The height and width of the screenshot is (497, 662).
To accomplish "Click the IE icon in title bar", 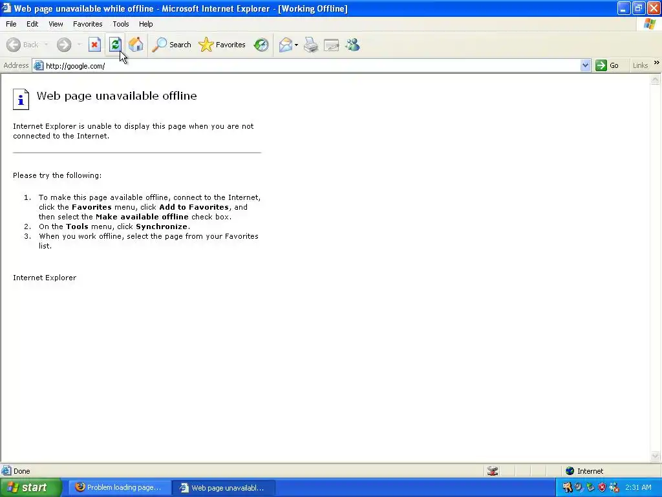I will coord(6,8).
